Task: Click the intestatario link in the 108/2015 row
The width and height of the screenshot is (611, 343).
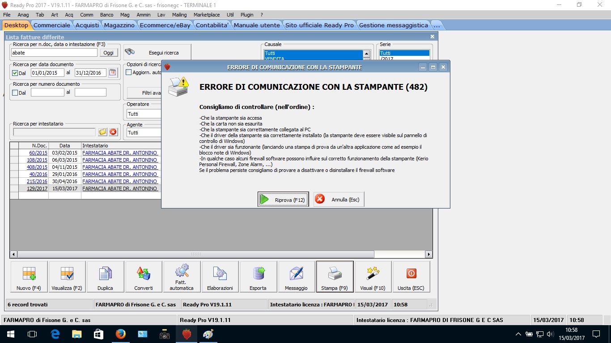Action: point(120,160)
